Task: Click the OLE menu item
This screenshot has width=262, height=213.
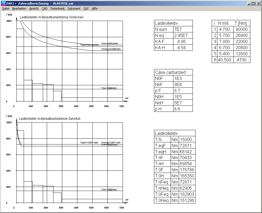Action: pyautogui.click(x=86, y=8)
